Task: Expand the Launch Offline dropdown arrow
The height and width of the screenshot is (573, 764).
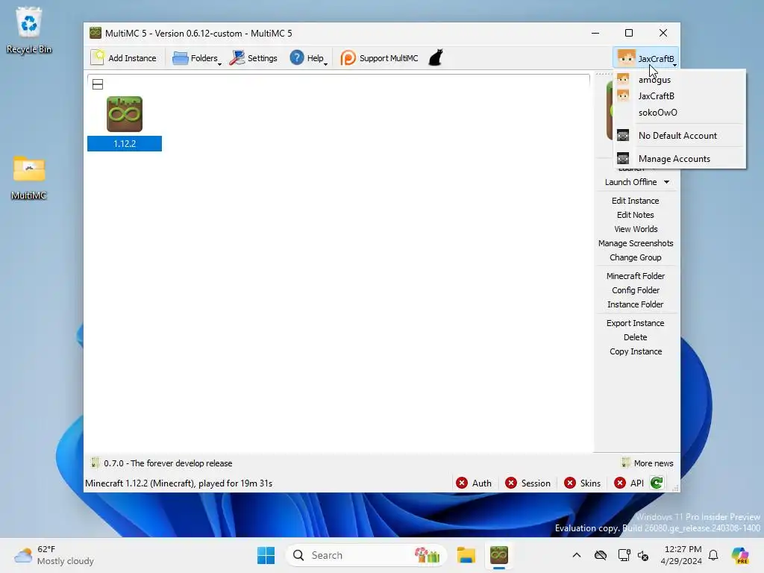Action: 666,182
